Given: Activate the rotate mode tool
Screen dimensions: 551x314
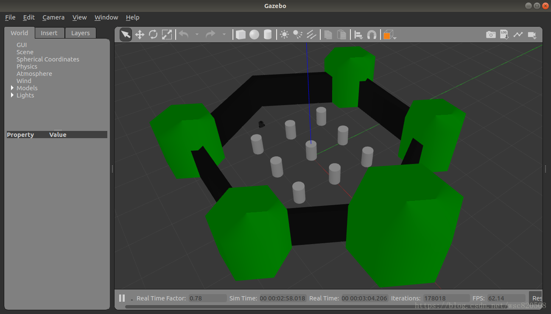Looking at the screenshot, I should (153, 35).
